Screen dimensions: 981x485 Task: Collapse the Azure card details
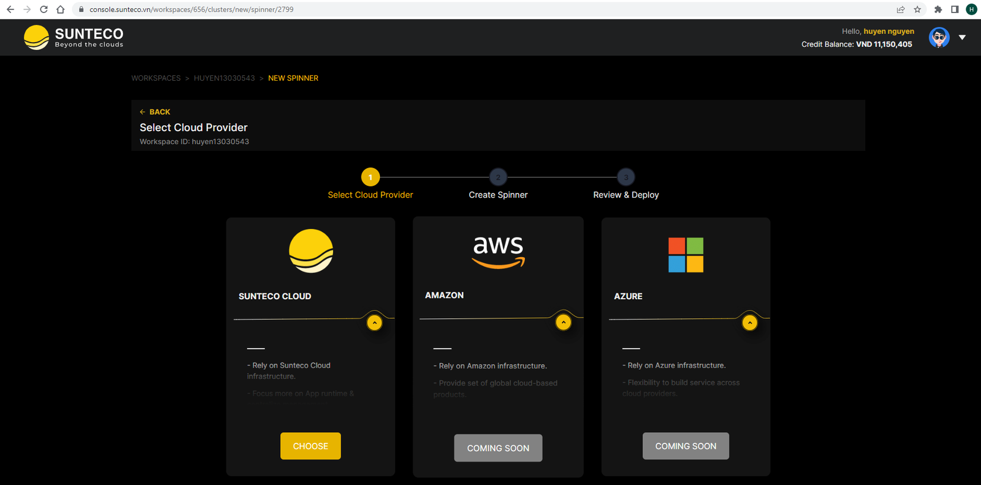pyautogui.click(x=750, y=322)
